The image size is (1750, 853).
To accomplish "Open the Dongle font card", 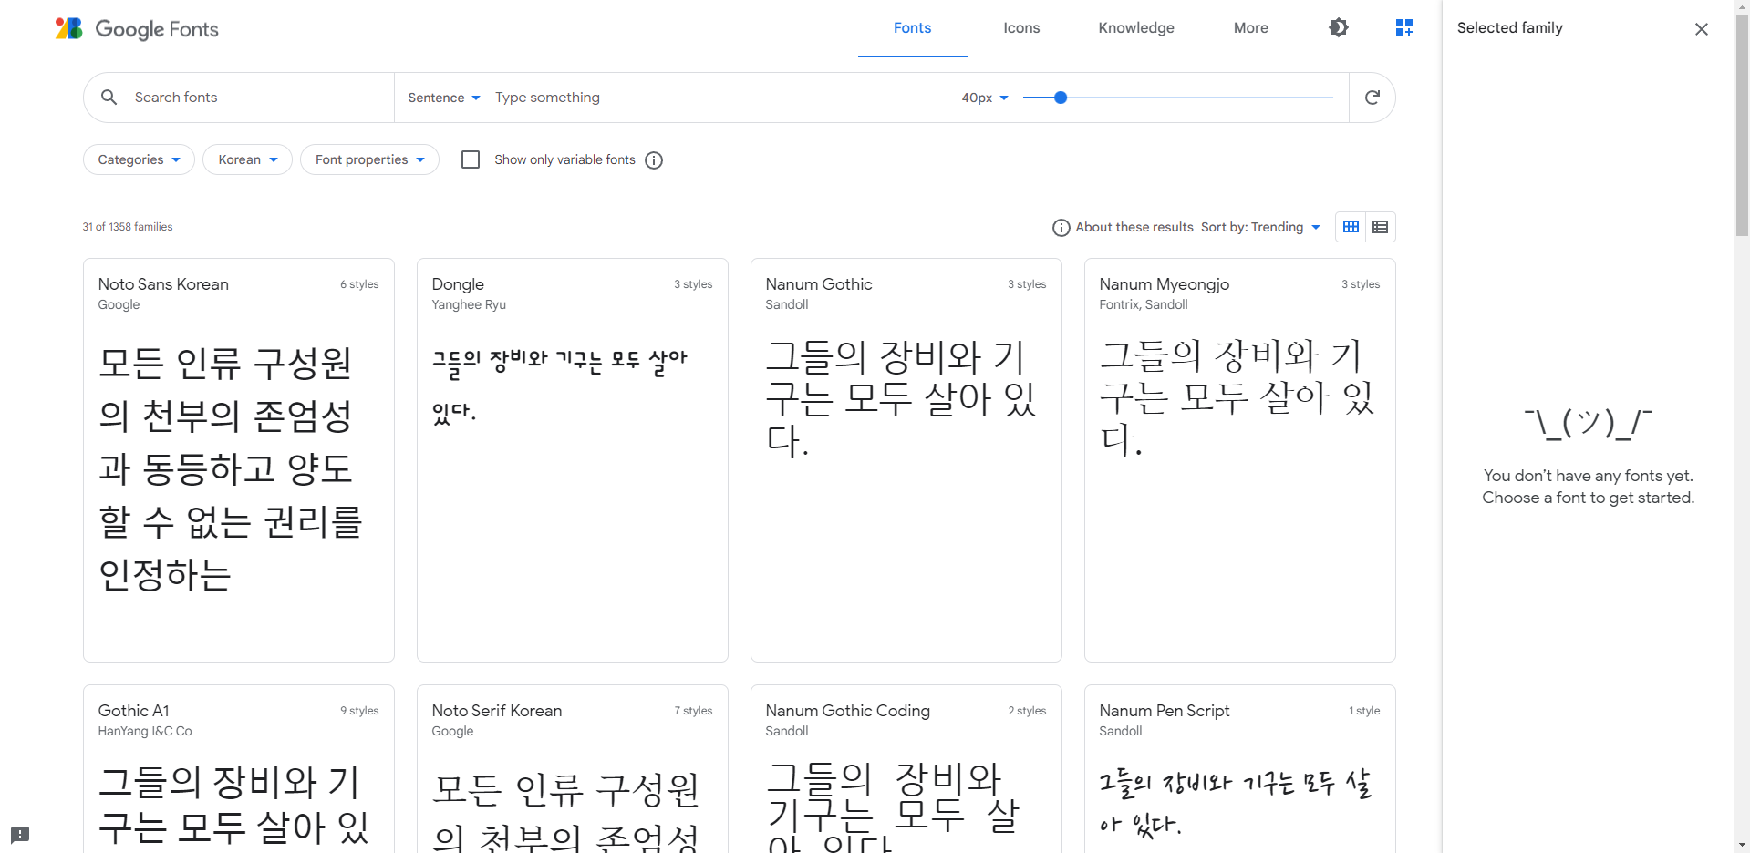I will [573, 460].
